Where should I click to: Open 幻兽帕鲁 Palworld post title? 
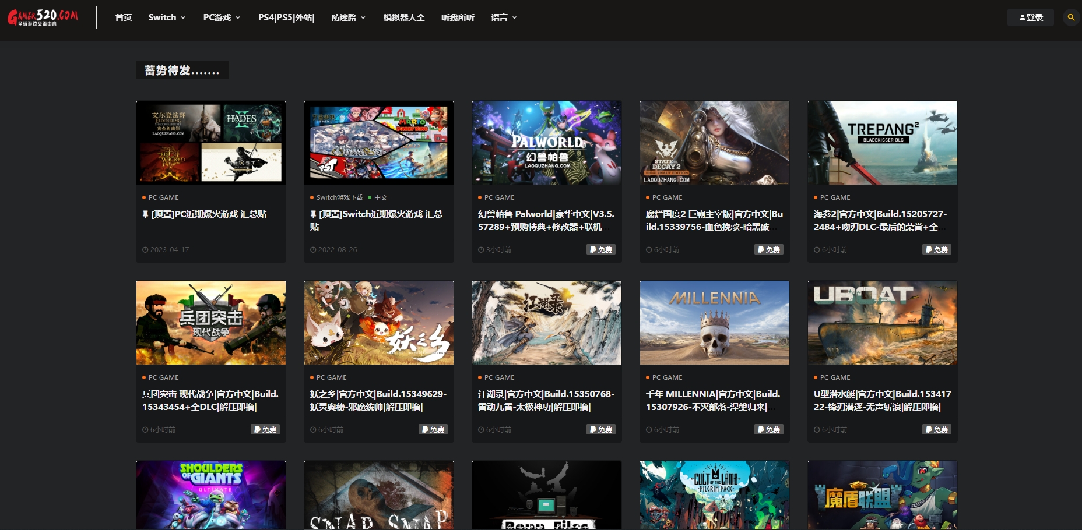(x=546, y=220)
